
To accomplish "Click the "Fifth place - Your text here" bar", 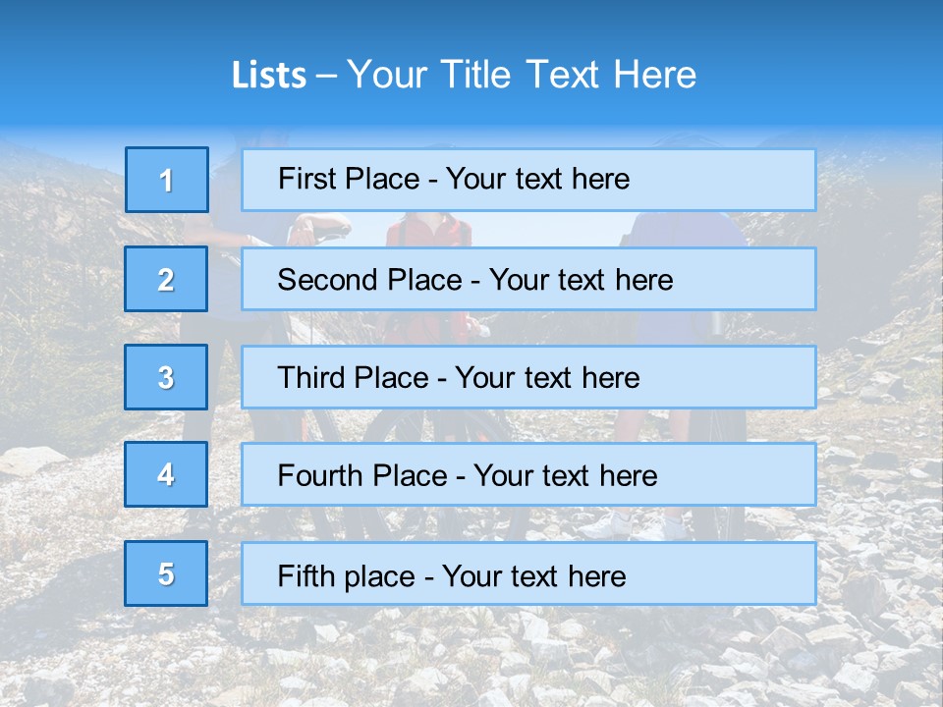I will click(528, 573).
